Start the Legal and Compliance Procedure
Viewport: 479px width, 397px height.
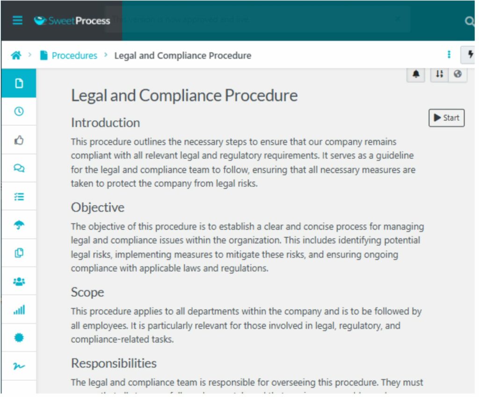pyautogui.click(x=446, y=118)
